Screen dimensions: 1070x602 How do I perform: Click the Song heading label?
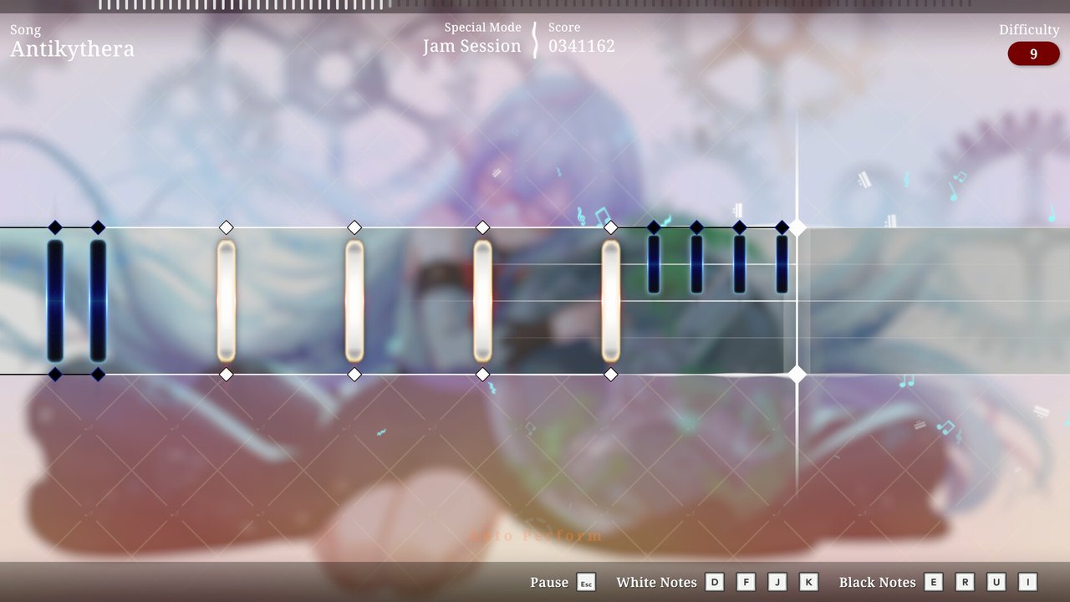(25, 30)
